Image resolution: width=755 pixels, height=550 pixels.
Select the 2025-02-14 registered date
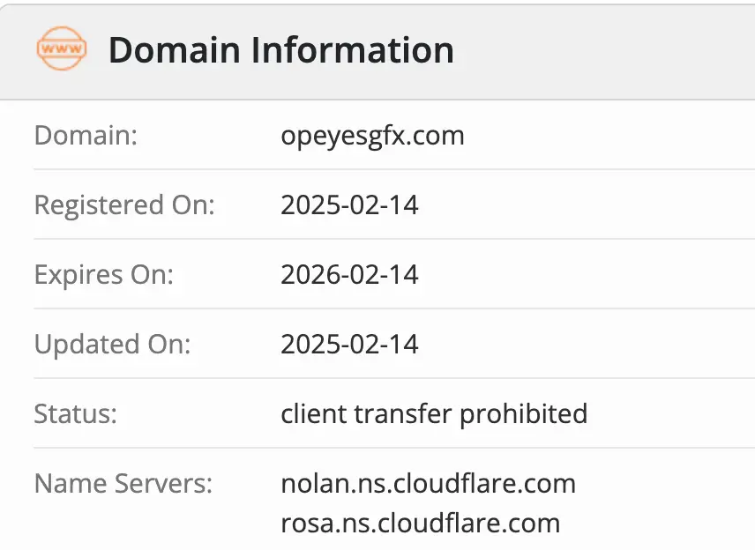(349, 205)
